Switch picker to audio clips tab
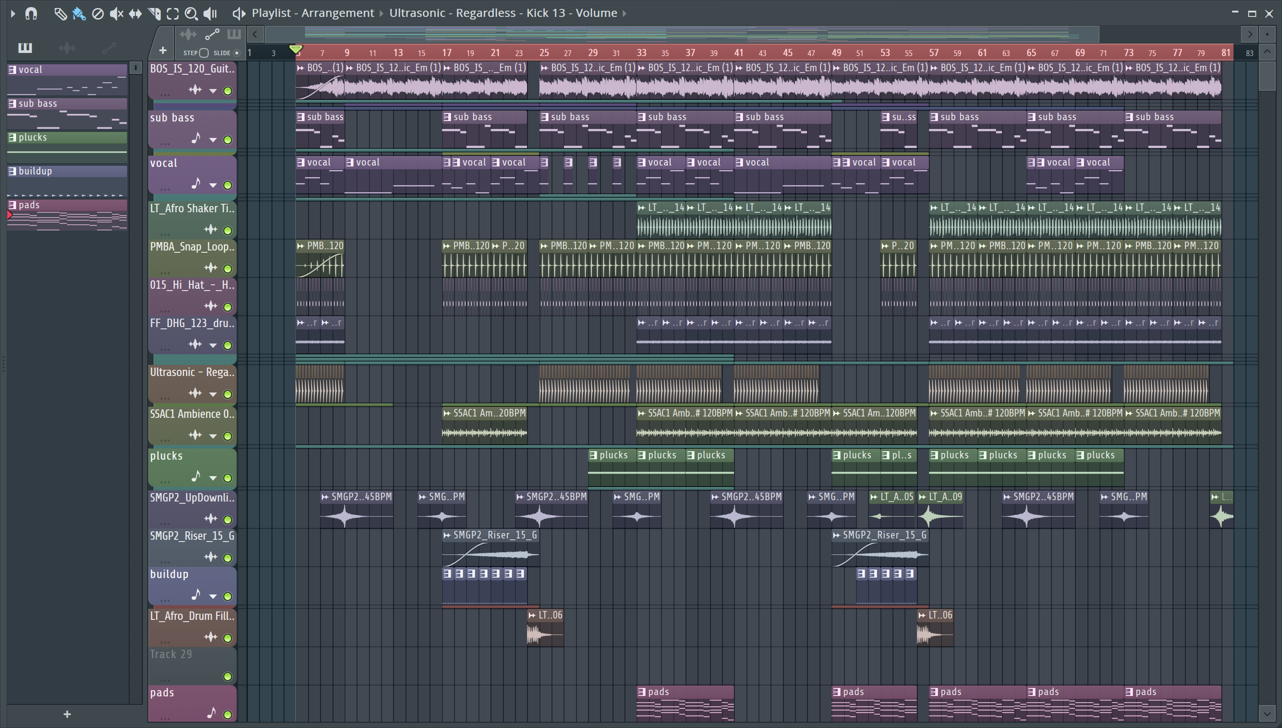The width and height of the screenshot is (1282, 728). pos(67,48)
